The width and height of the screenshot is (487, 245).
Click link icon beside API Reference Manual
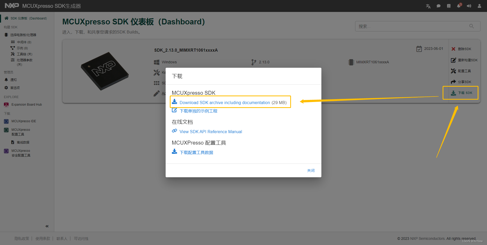pyautogui.click(x=174, y=131)
